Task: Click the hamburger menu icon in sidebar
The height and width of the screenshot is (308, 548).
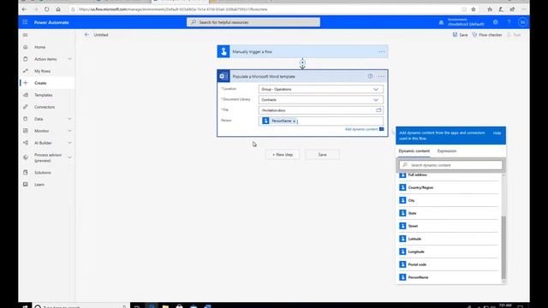Action: point(25,35)
